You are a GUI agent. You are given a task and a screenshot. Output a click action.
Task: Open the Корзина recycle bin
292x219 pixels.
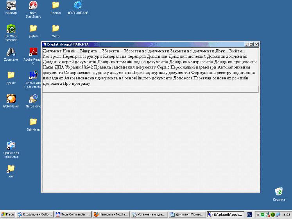(x=279, y=192)
